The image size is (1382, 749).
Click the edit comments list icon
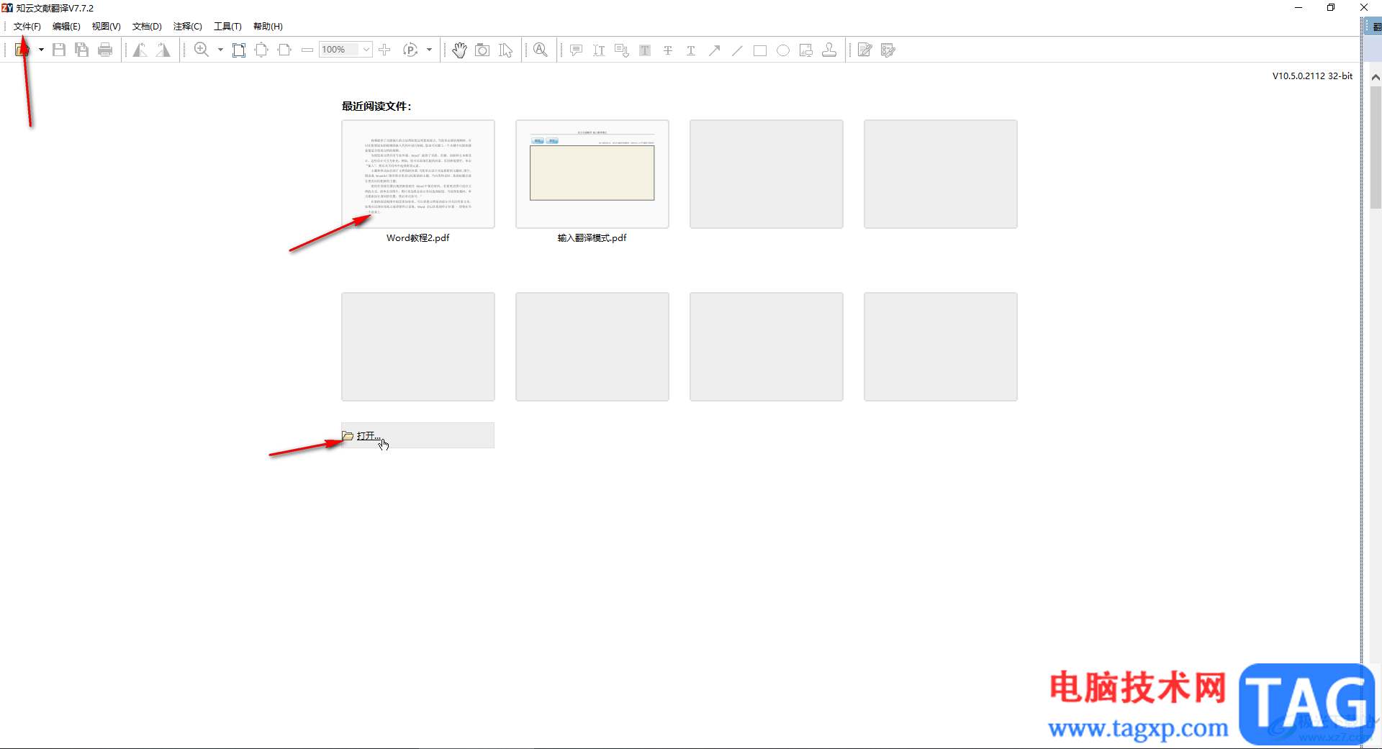(x=888, y=50)
